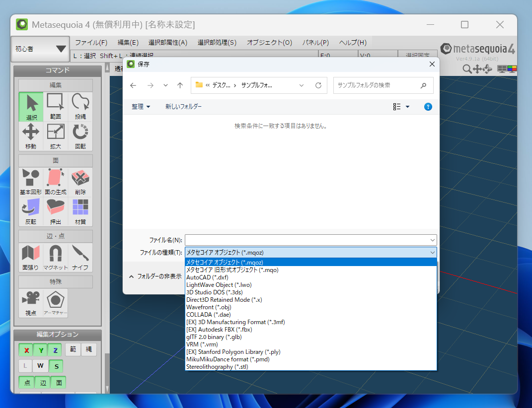This screenshot has height=408, width=532.
Task: Activate the 拡大 scale tool
Action: point(55,136)
